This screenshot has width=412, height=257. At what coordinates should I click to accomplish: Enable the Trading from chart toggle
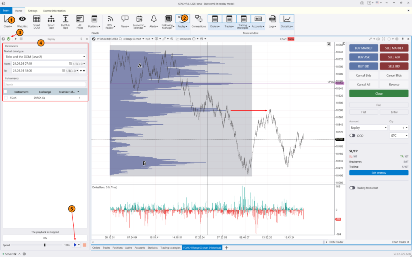[352, 187]
